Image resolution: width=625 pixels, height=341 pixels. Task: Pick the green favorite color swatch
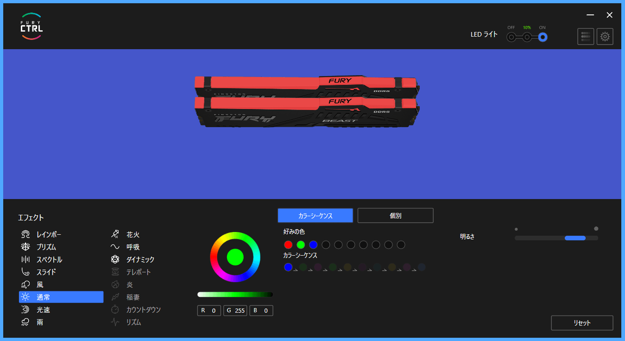tap(301, 244)
